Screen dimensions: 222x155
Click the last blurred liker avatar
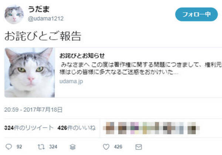click(x=192, y=128)
